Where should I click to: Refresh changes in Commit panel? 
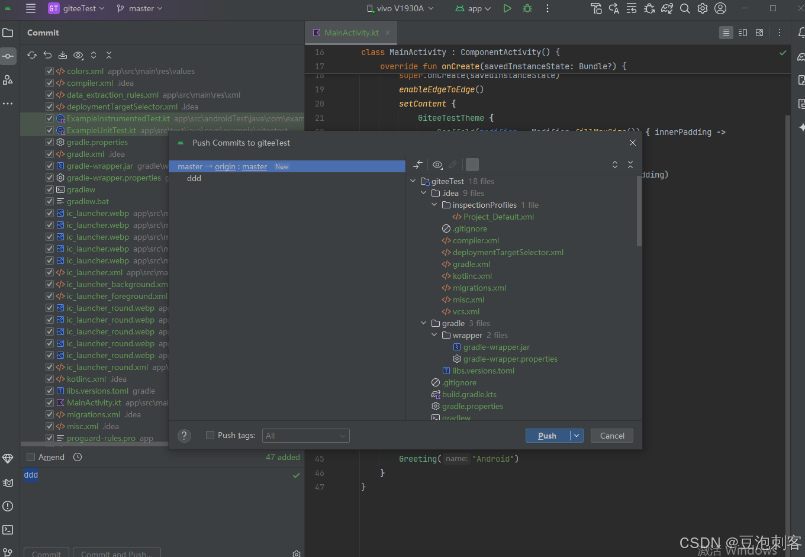coord(32,55)
